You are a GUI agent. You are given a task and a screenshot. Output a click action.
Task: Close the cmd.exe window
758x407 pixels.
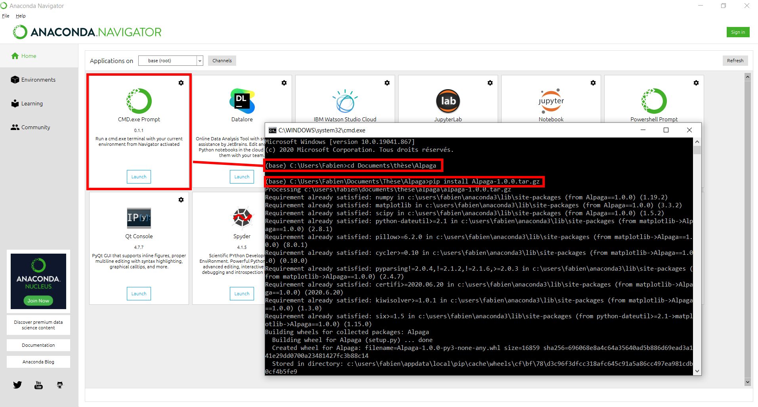click(689, 130)
